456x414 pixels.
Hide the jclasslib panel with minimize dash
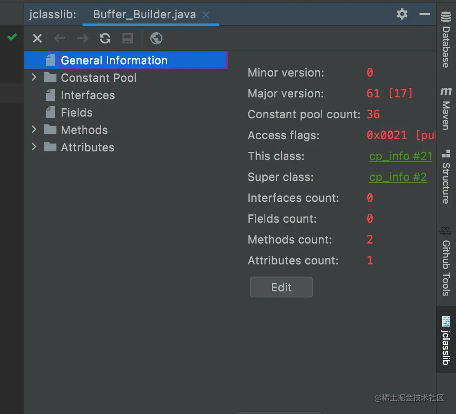[x=424, y=14]
